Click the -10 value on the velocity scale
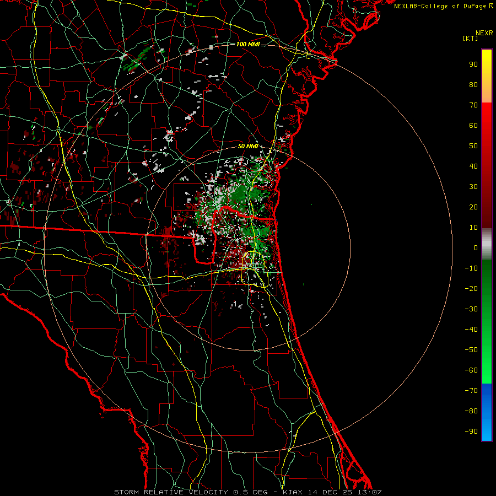Screen dimensions: 496x496 tap(471, 268)
